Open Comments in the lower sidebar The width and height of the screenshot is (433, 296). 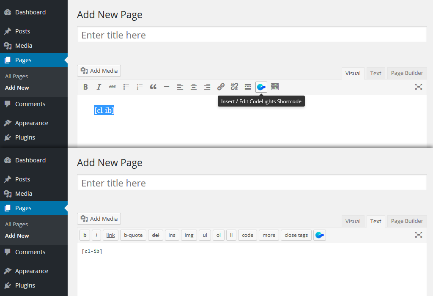34,252
